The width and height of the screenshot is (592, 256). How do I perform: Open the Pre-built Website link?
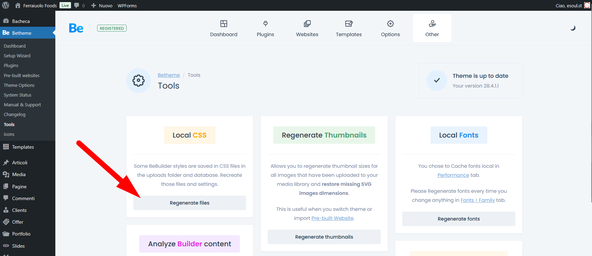tap(332, 218)
